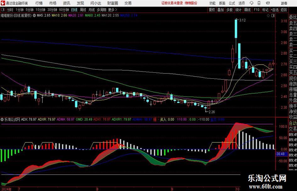Image resolution: width=297 pixels, height=191 pixels.
Task: Open the 版面 menu
Action: click(x=222, y=3)
